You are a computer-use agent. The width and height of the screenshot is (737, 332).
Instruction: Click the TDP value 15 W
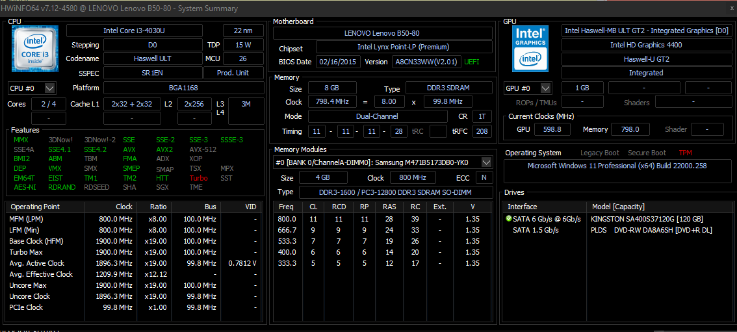243,45
